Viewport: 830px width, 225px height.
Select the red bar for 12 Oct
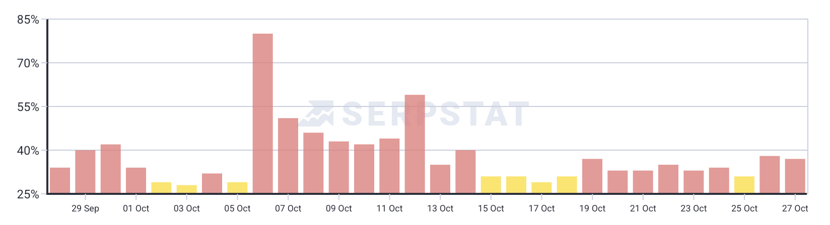(414, 144)
